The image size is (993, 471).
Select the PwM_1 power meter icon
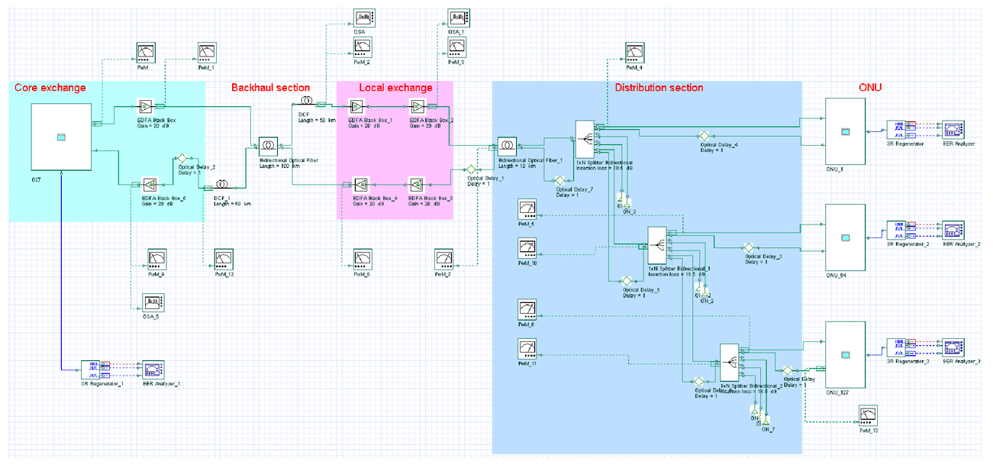coord(206,53)
